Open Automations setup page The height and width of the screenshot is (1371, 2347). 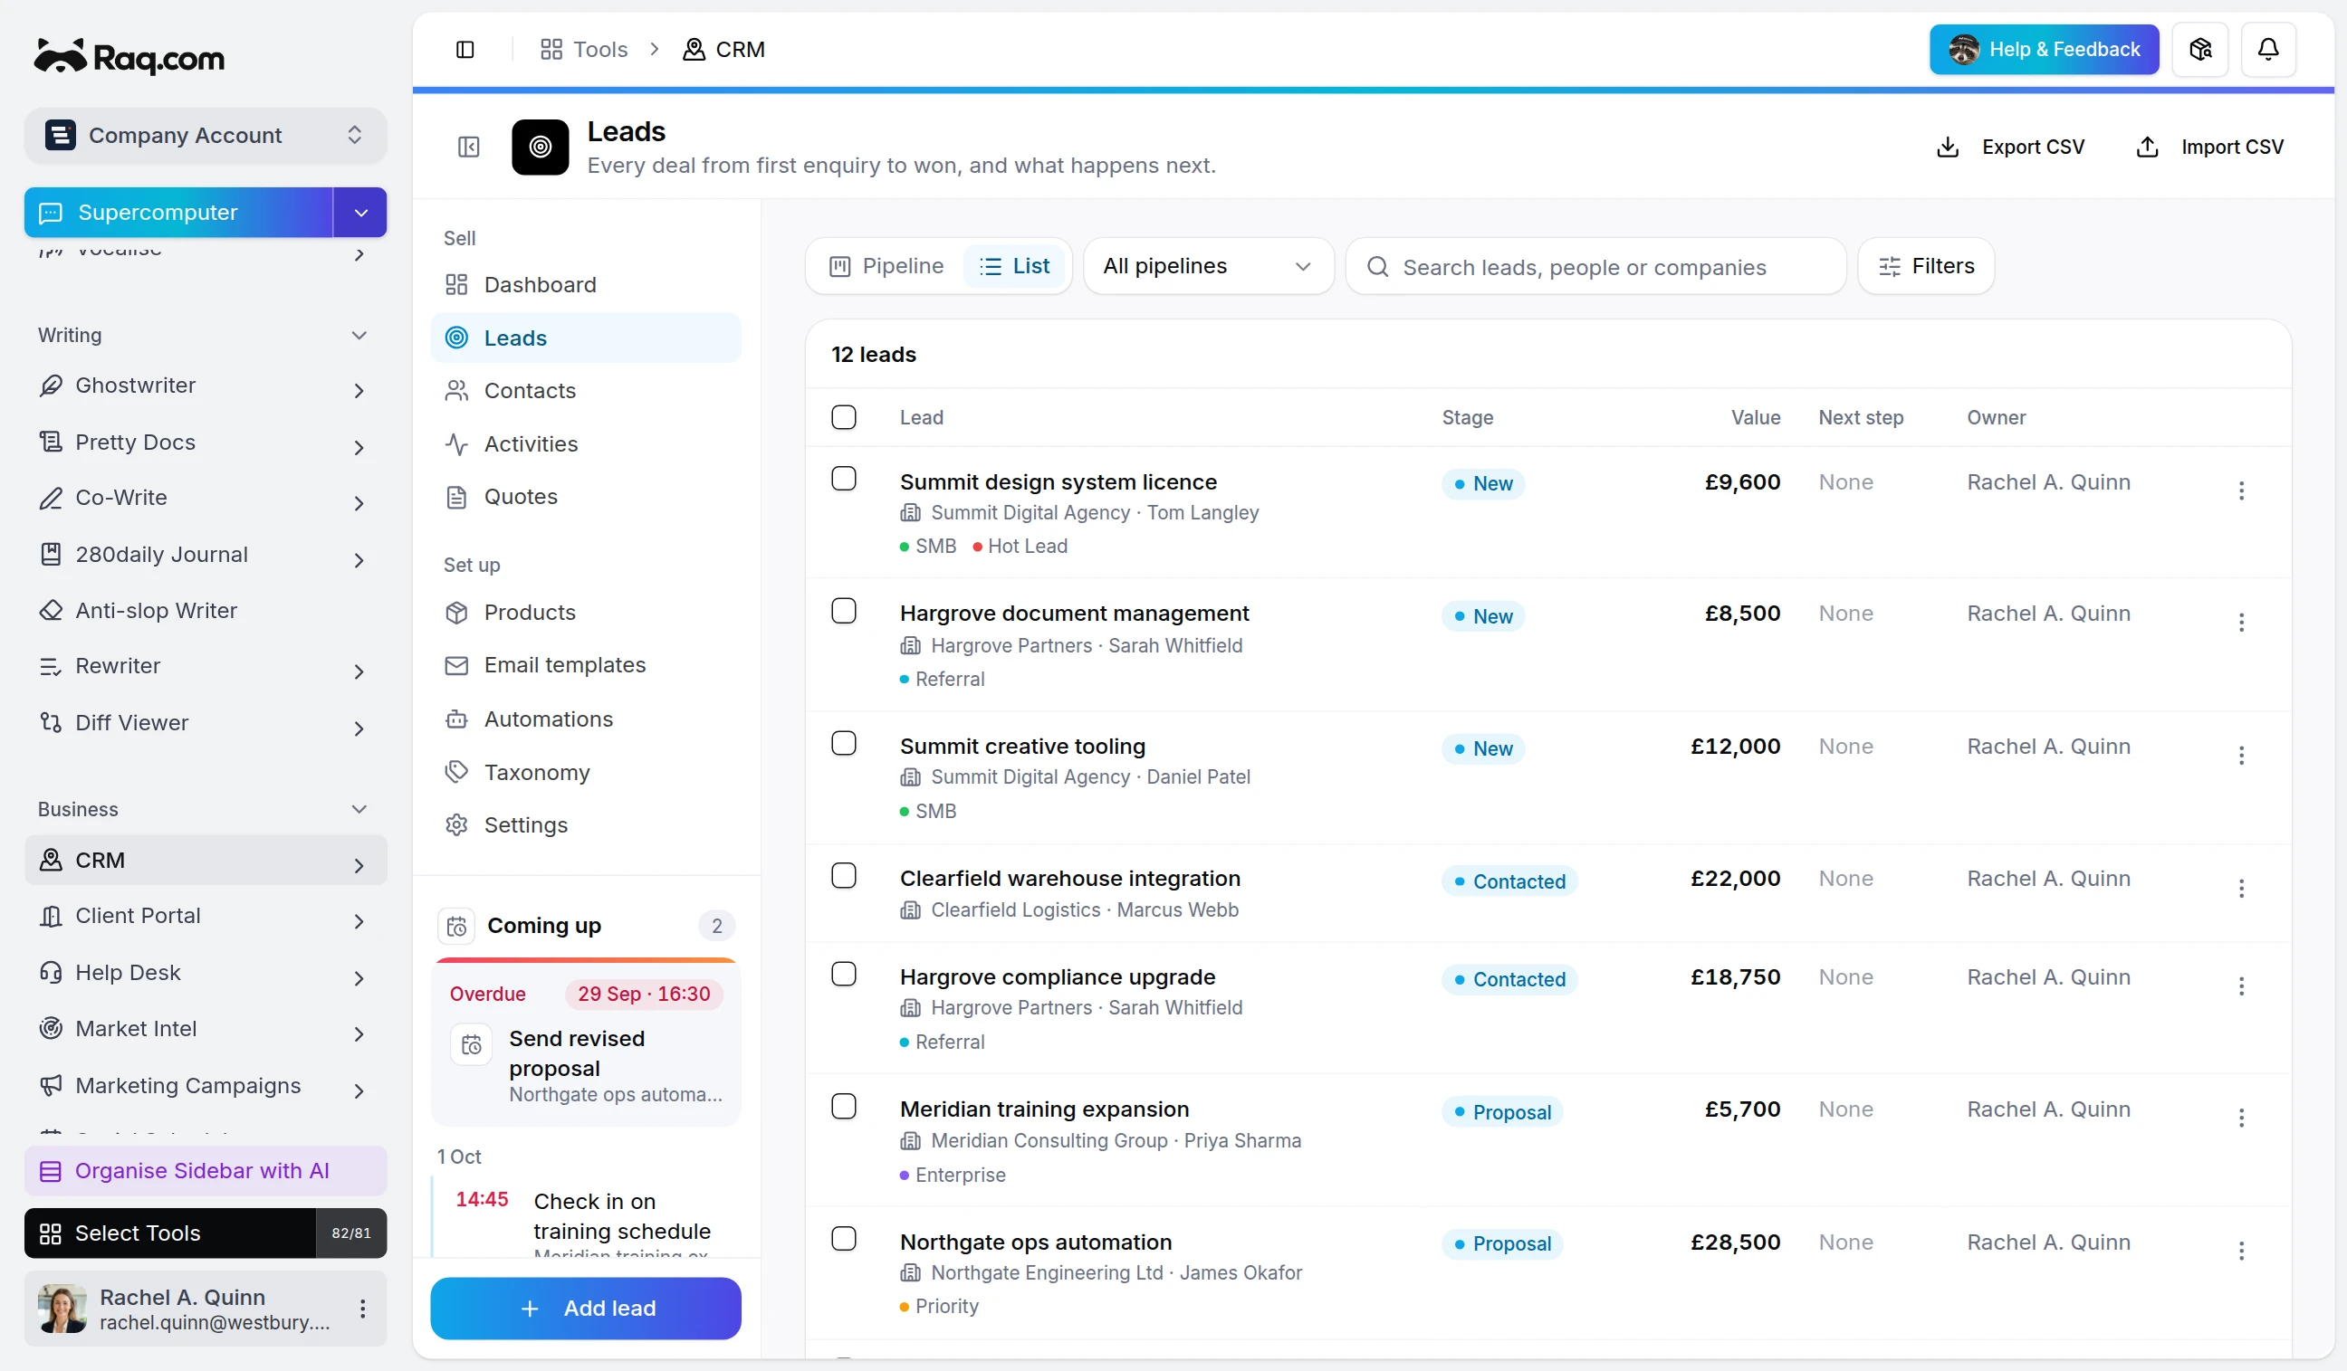pyautogui.click(x=586, y=719)
